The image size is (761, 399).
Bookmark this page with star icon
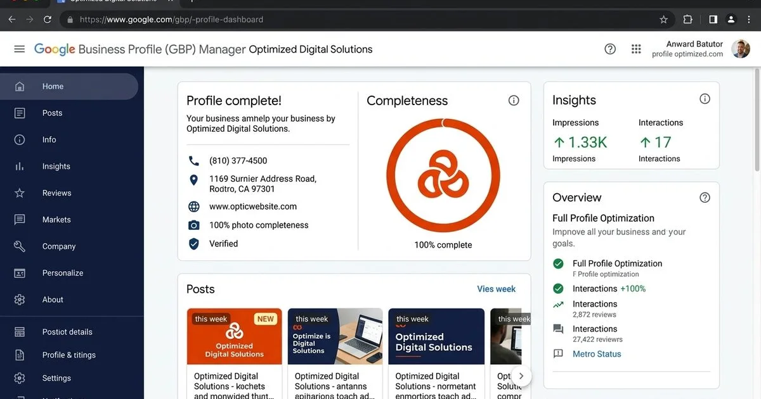pos(663,20)
